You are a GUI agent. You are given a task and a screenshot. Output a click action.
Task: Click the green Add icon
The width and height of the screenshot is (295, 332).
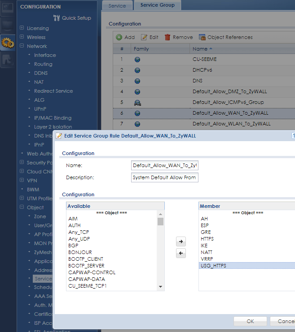119,37
